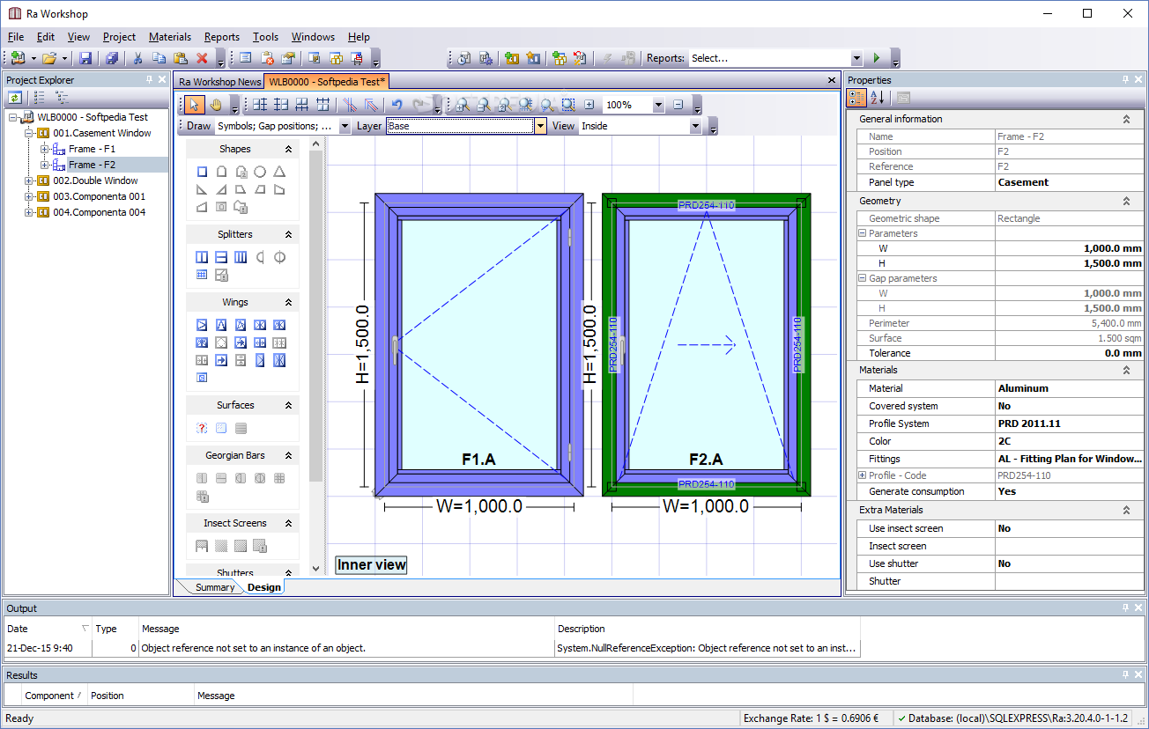
Task: Pin the Properties panel
Action: pyautogui.click(x=1125, y=79)
